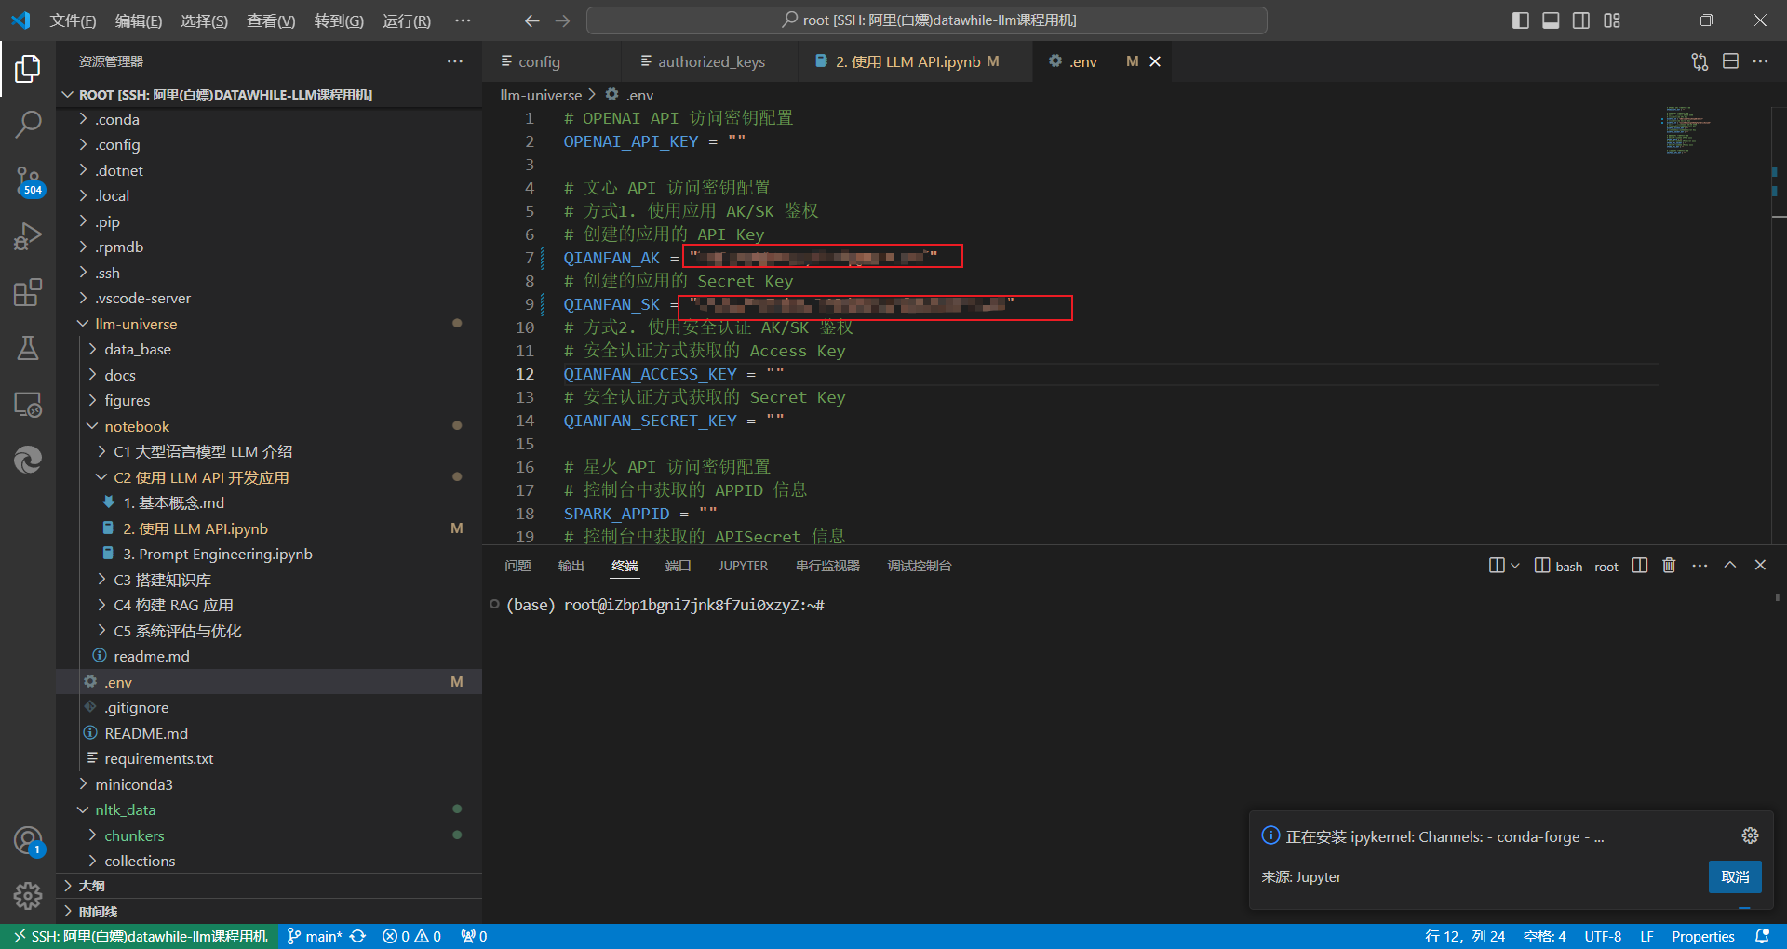Toggle the bottom panel visibility

coord(1551,20)
